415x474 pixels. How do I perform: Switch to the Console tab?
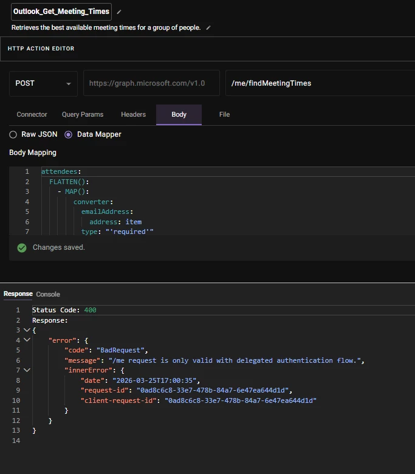coord(48,295)
